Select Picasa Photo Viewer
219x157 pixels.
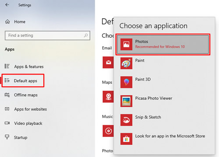pos(154,98)
